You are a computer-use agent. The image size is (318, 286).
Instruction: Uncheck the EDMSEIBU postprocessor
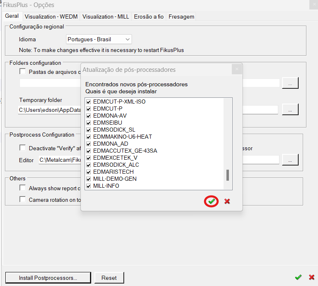[x=88, y=123]
